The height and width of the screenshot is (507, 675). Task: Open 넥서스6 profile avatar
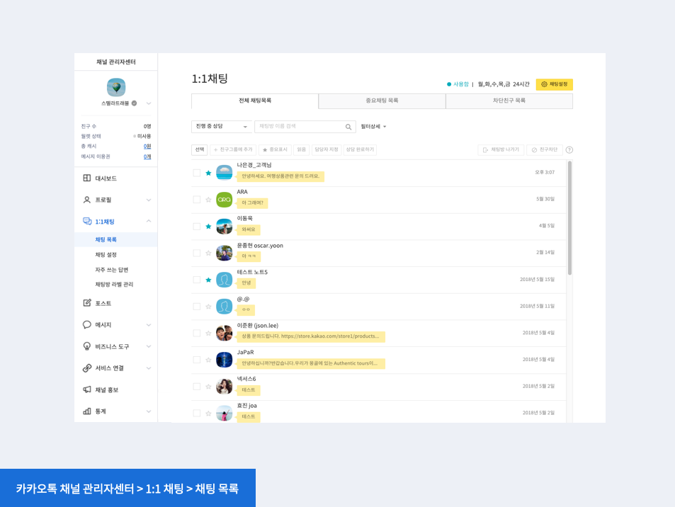[224, 387]
